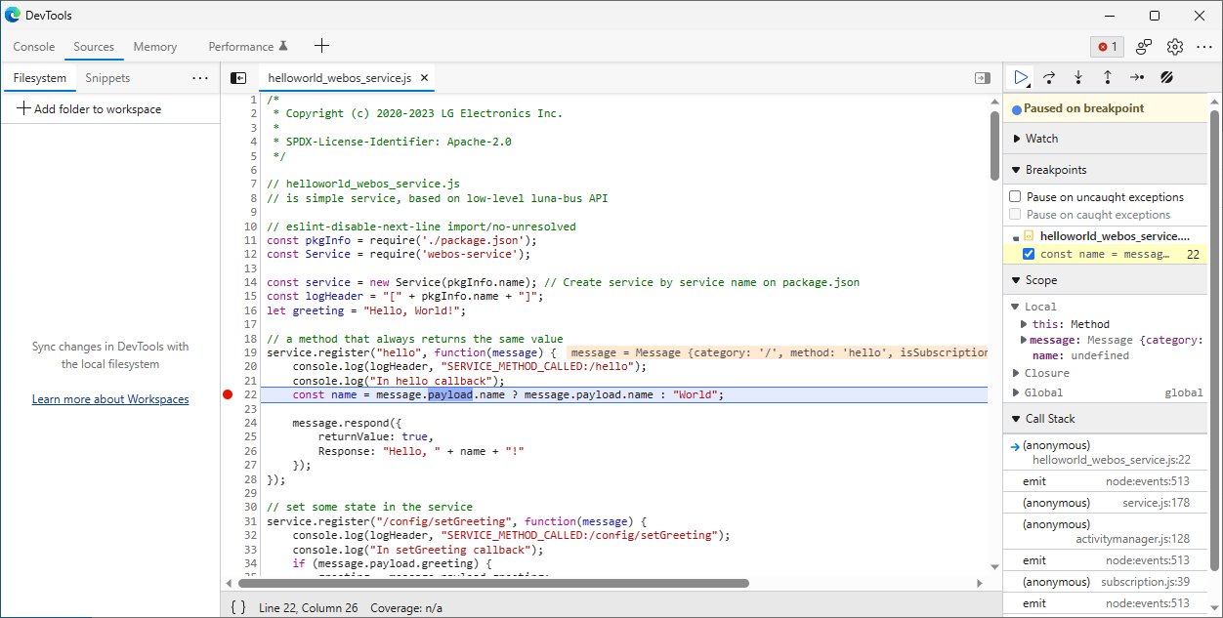The height and width of the screenshot is (618, 1223).
Task: Expand the Watch section
Action: 1018,138
